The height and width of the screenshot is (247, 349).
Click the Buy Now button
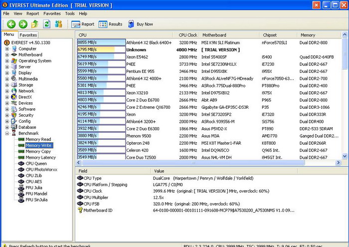pyautogui.click(x=141, y=24)
